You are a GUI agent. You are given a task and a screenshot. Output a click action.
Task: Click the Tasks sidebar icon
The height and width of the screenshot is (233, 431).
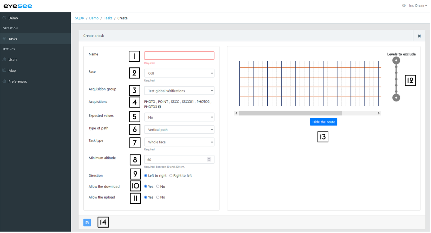pyautogui.click(x=4, y=39)
